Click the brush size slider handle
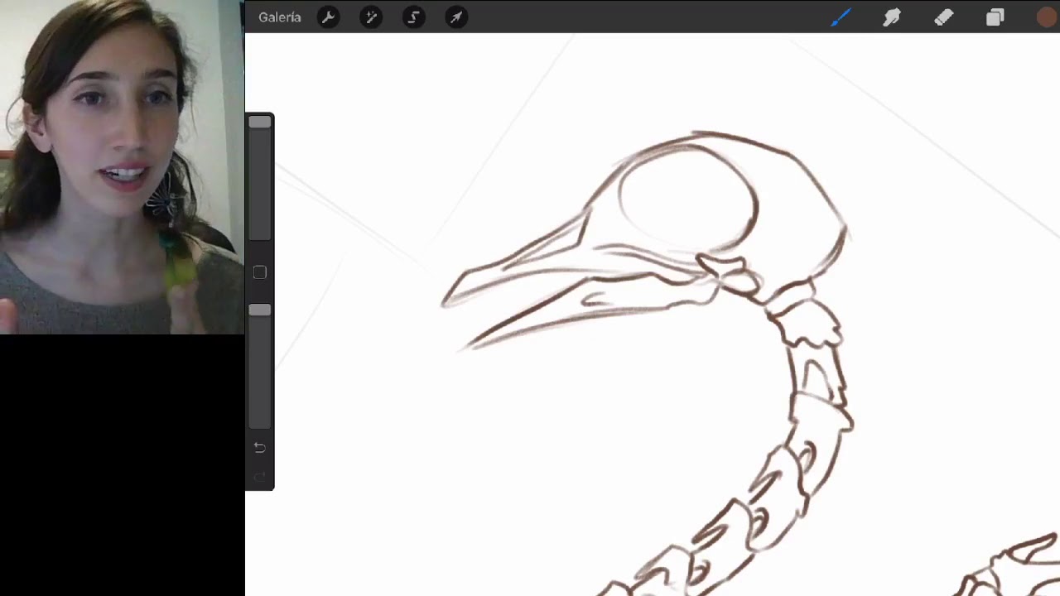The width and height of the screenshot is (1060, 596). [260, 123]
